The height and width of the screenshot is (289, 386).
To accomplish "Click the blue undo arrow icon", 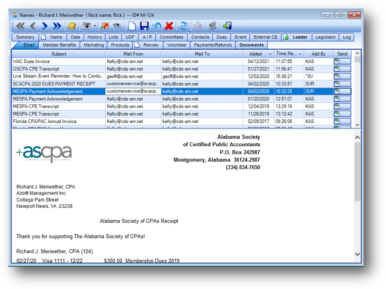I will (x=156, y=26).
